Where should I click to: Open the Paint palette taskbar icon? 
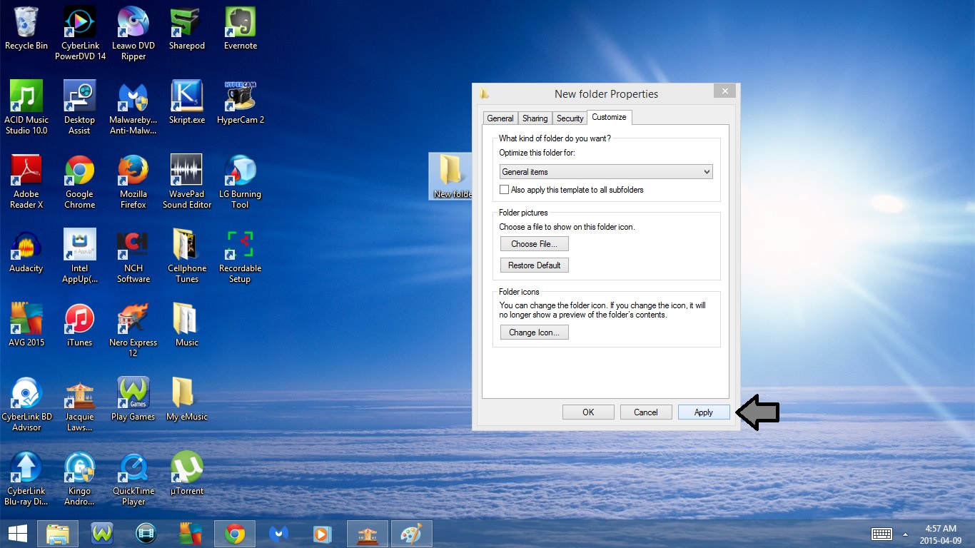click(412, 534)
